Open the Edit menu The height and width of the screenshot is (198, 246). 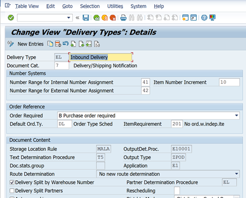click(50, 6)
